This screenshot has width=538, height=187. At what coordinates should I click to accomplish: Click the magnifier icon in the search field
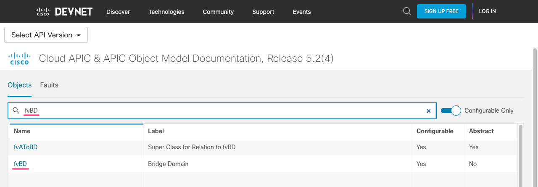point(16,111)
